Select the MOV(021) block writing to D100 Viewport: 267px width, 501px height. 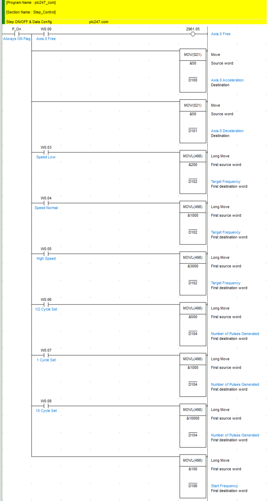(x=193, y=55)
